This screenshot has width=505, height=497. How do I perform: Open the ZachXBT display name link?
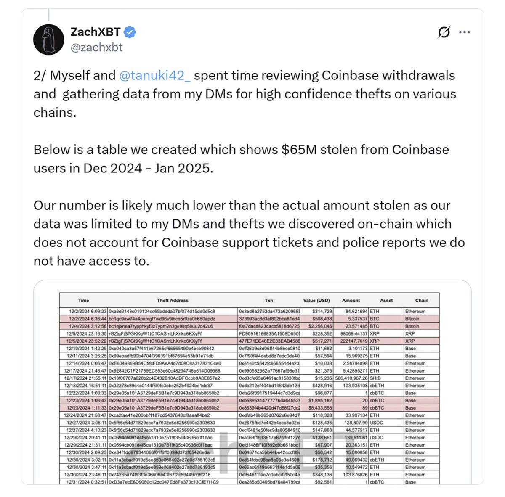click(95, 32)
